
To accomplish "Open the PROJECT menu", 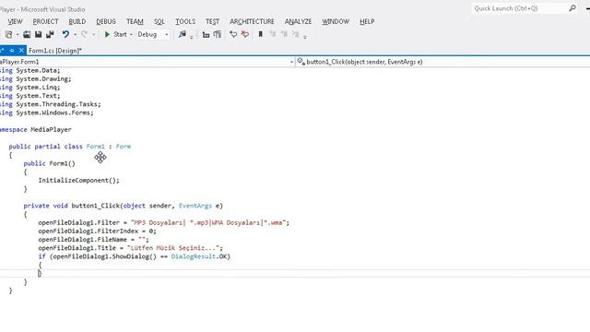I will 45,22.
